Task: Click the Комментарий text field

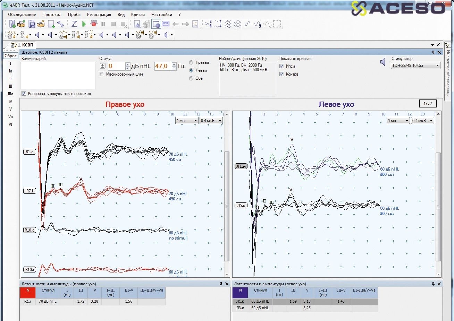Action: pyautogui.click(x=58, y=76)
